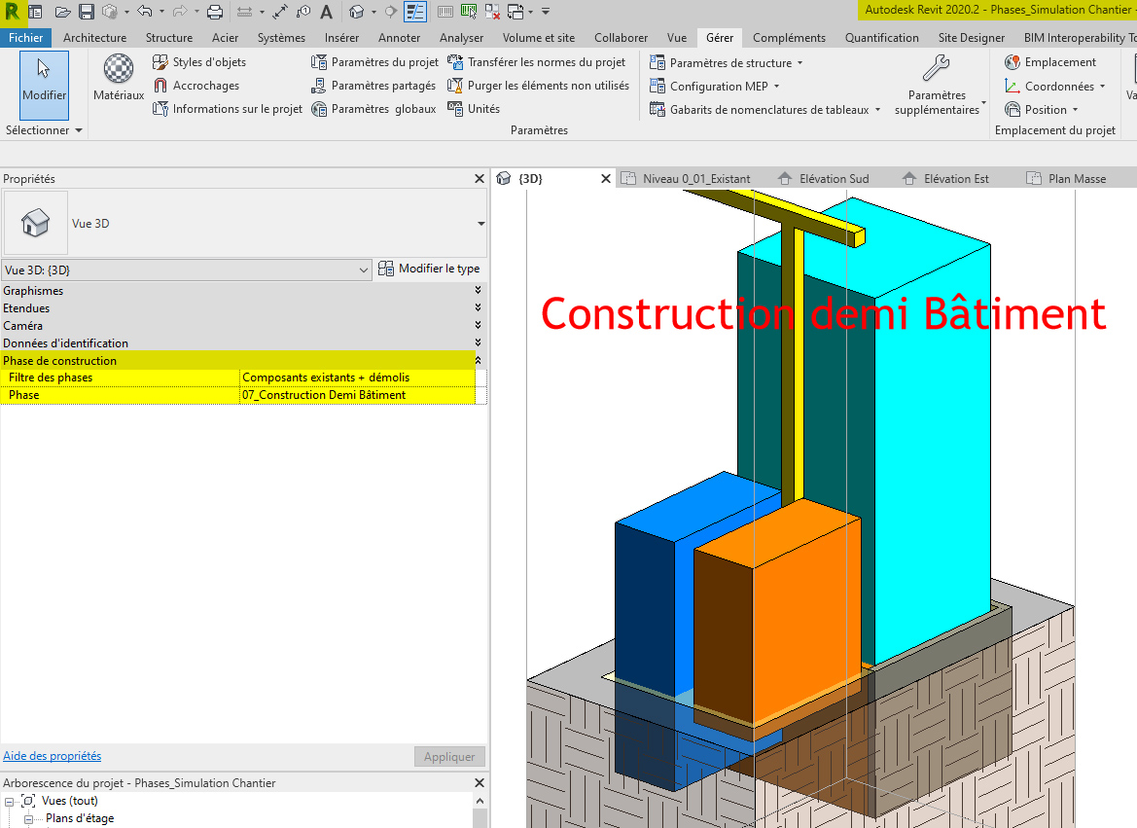Click the Save icon in quick access toolbar
Screen dimensions: 1137x828
pos(86,10)
